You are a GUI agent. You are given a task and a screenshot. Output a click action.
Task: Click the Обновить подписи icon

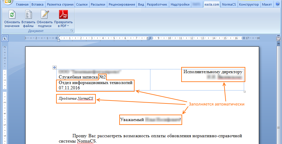tap(45, 15)
